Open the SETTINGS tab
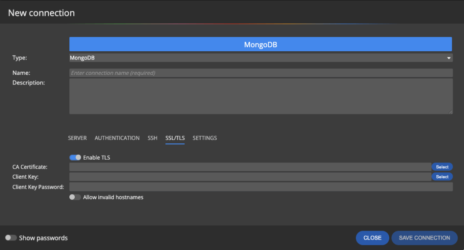The width and height of the screenshot is (464, 250). pos(205,138)
